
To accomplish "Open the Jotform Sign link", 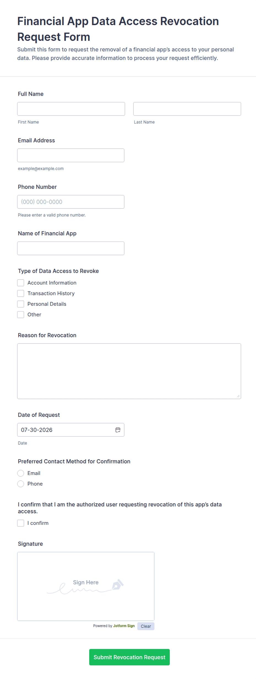I will [124, 626].
